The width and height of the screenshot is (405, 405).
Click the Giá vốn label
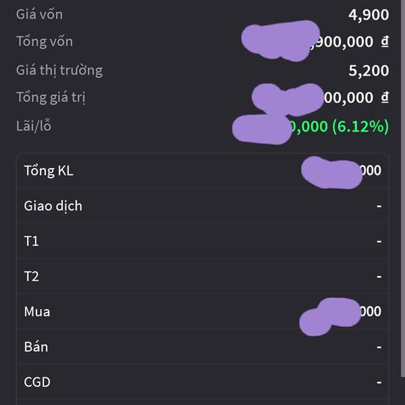pyautogui.click(x=39, y=14)
